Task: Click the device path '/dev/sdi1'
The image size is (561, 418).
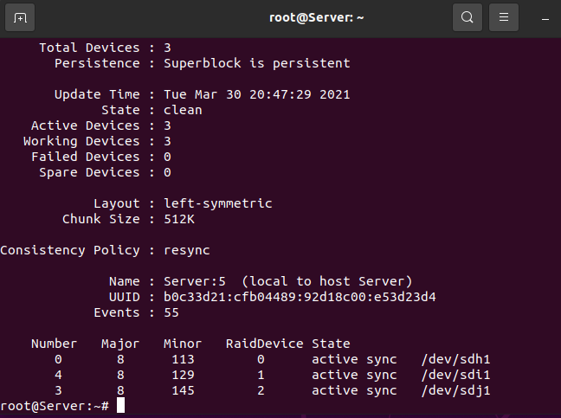Action: 455,375
